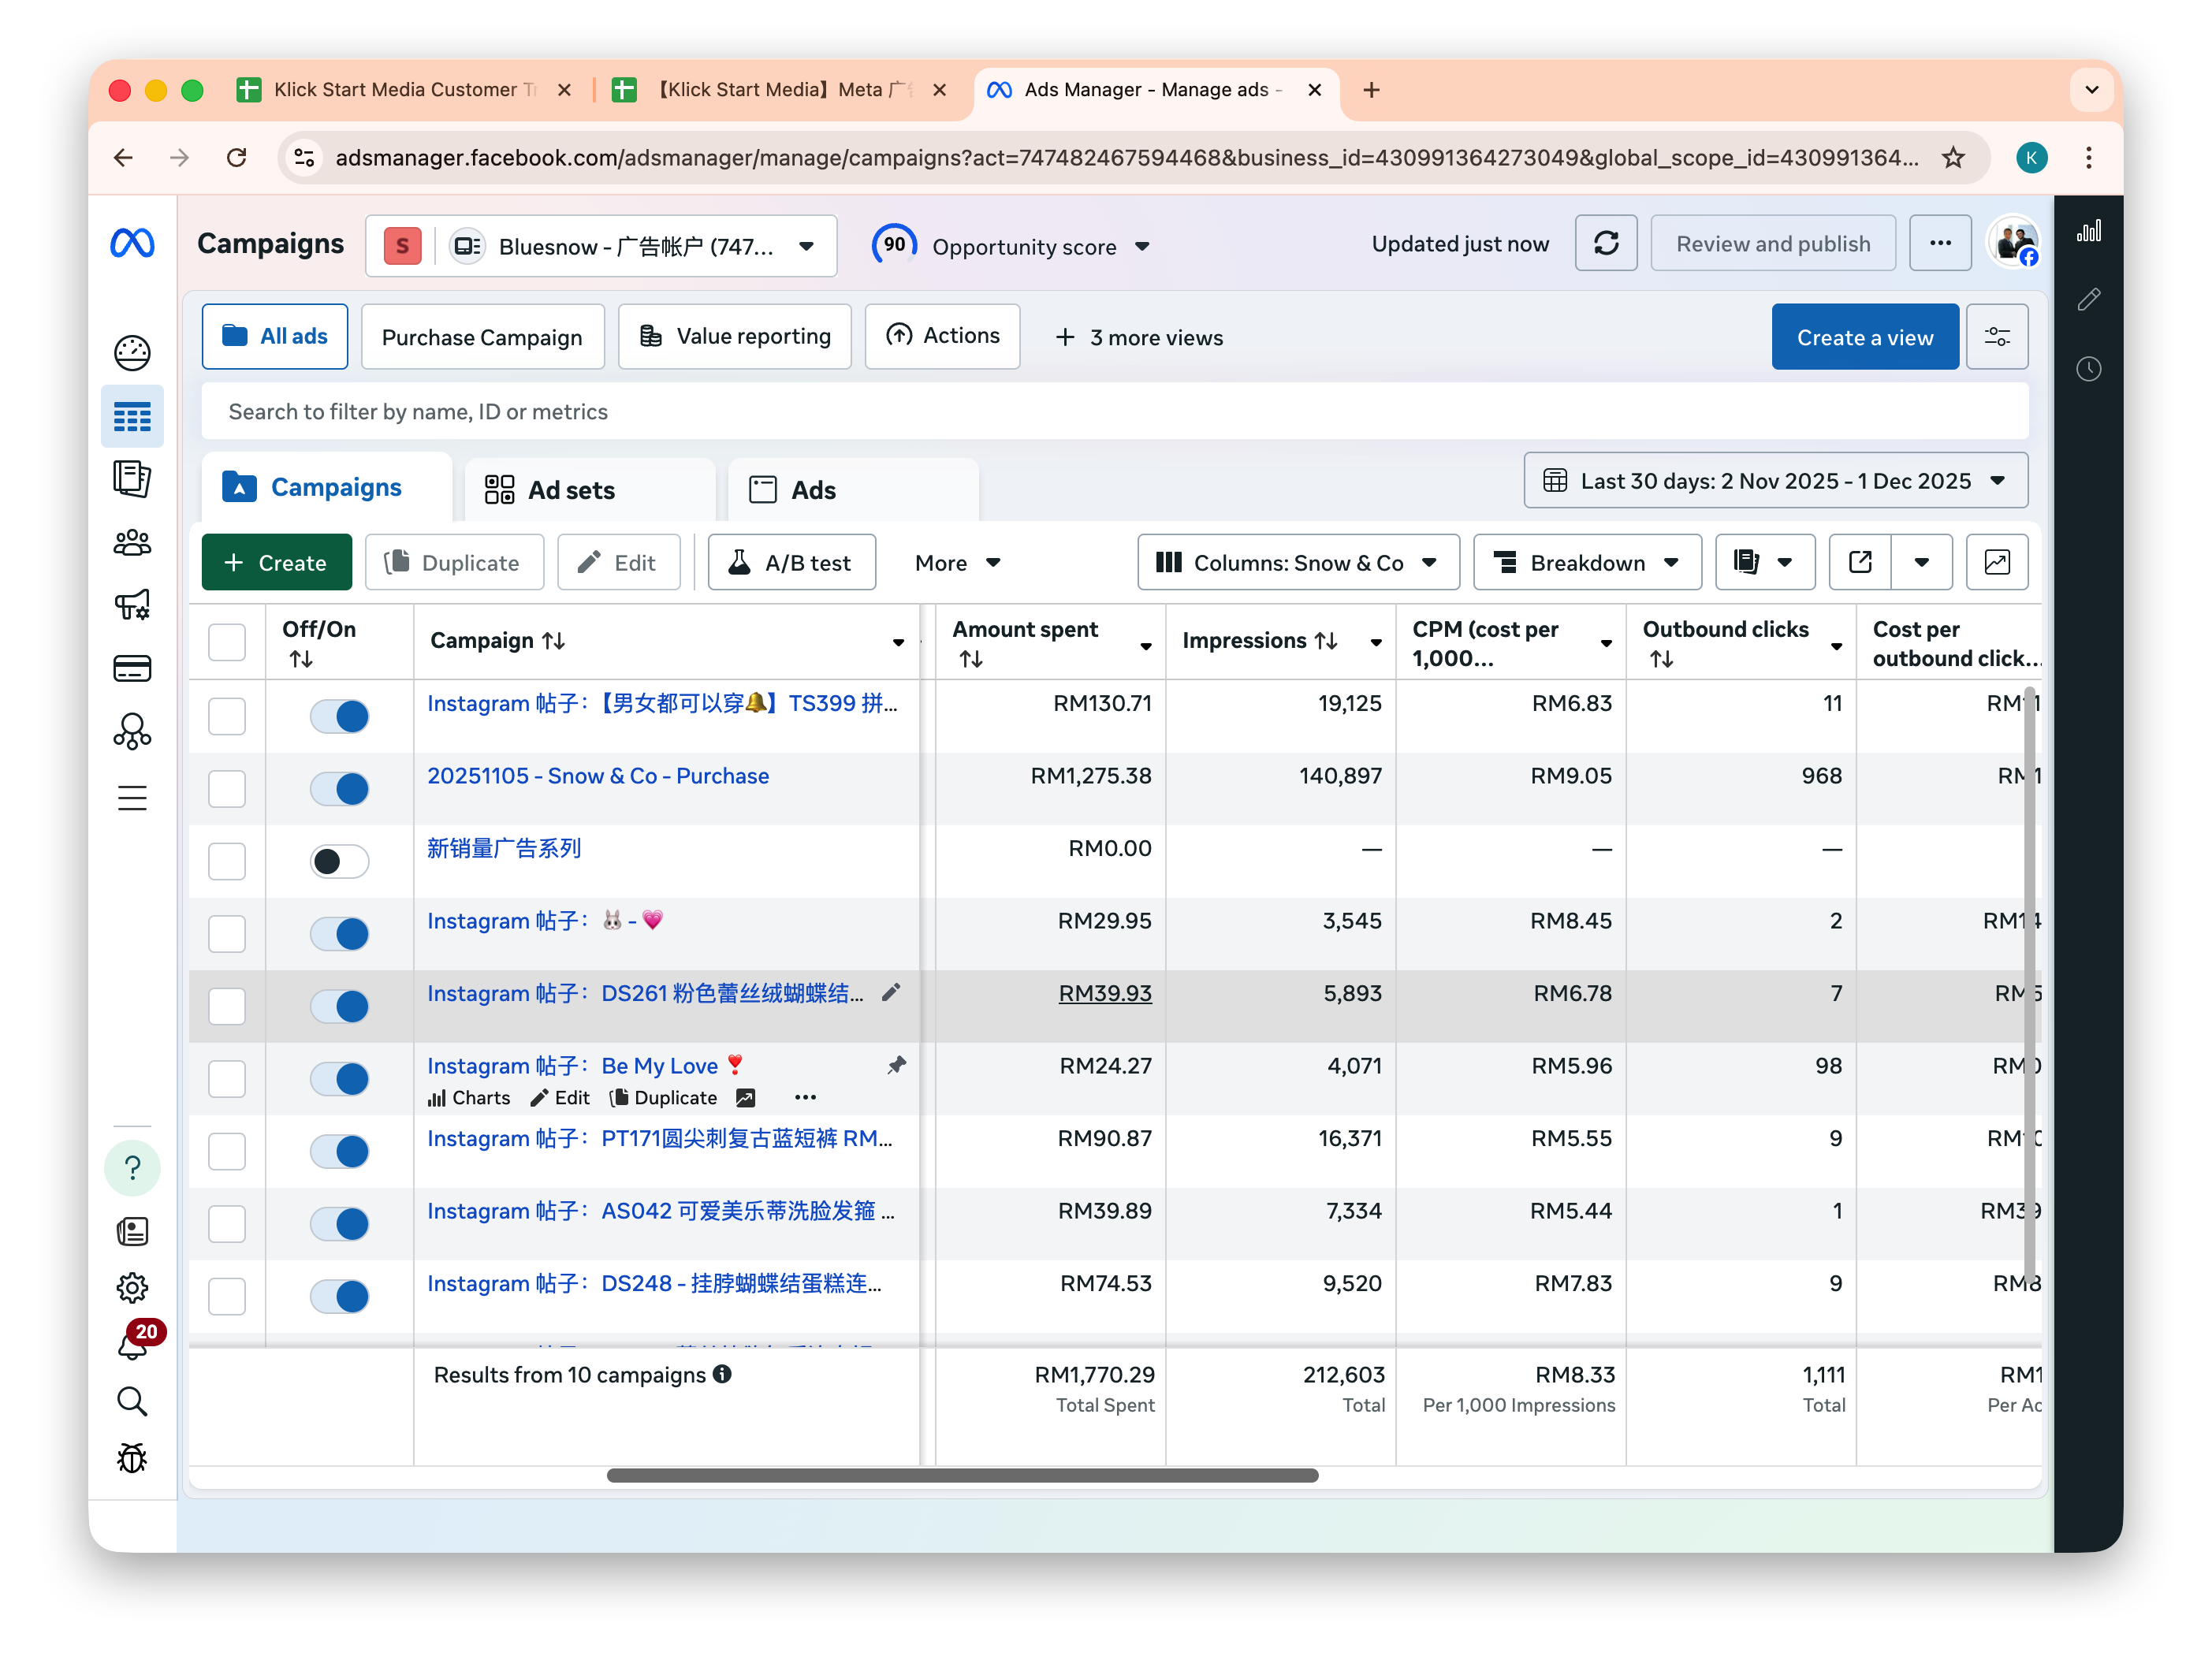Click Charts under Be My Love campaign
Screen dimensions: 2212x1671
469,1098
